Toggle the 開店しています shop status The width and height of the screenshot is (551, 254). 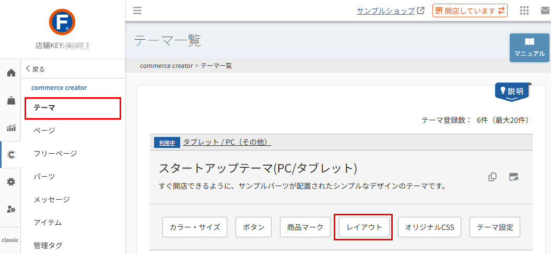click(x=470, y=10)
